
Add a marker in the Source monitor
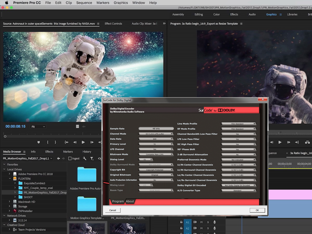click(39, 142)
